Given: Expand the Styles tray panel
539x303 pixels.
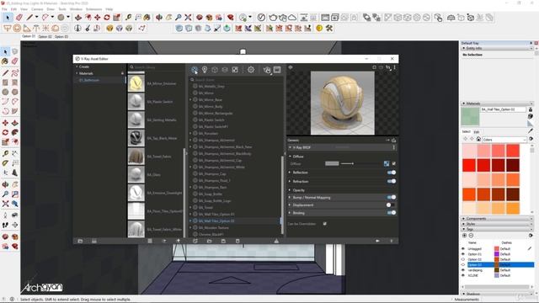Looking at the screenshot, I should pos(497,224).
